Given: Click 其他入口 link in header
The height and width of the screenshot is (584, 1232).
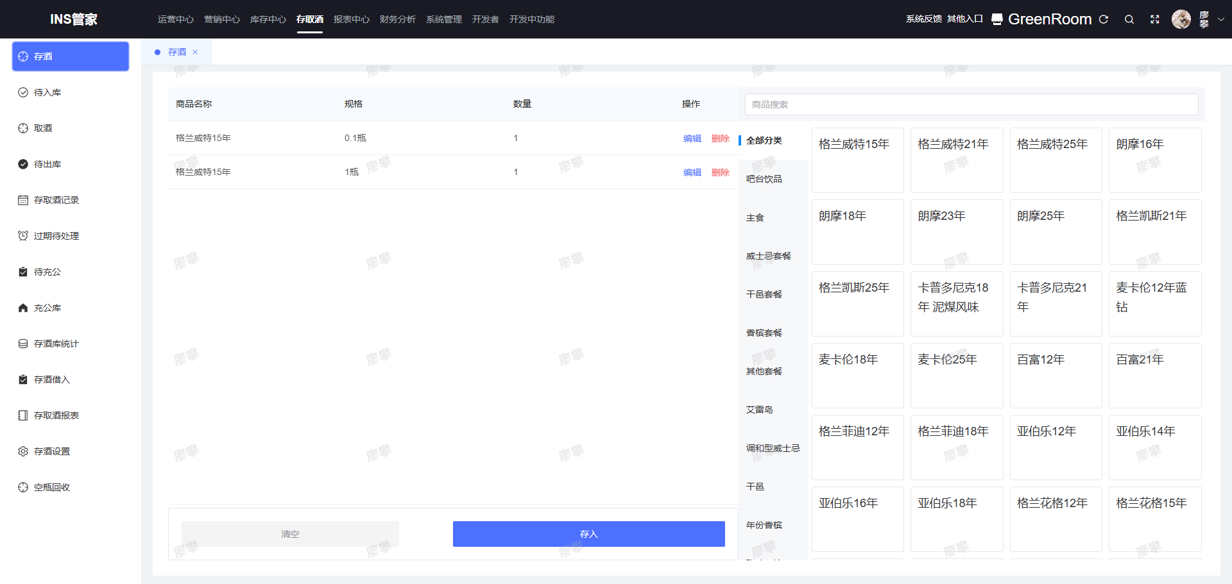Looking at the screenshot, I should pos(965,19).
